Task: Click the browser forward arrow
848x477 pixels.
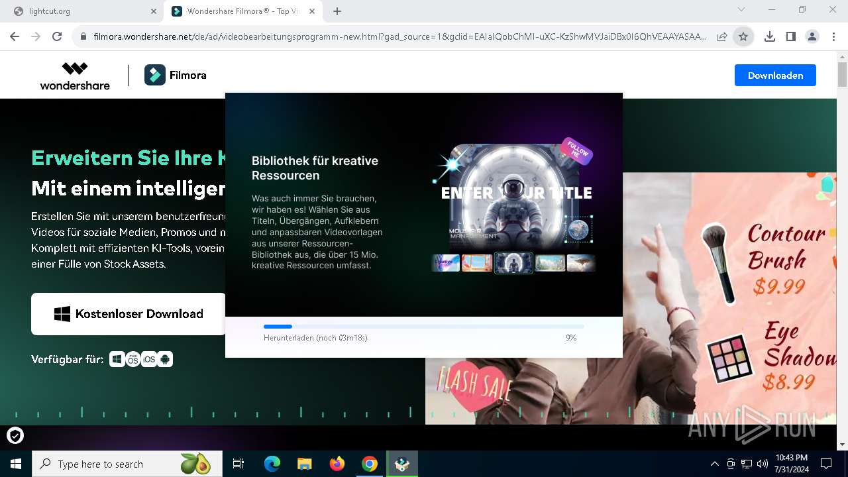Action: tap(36, 36)
